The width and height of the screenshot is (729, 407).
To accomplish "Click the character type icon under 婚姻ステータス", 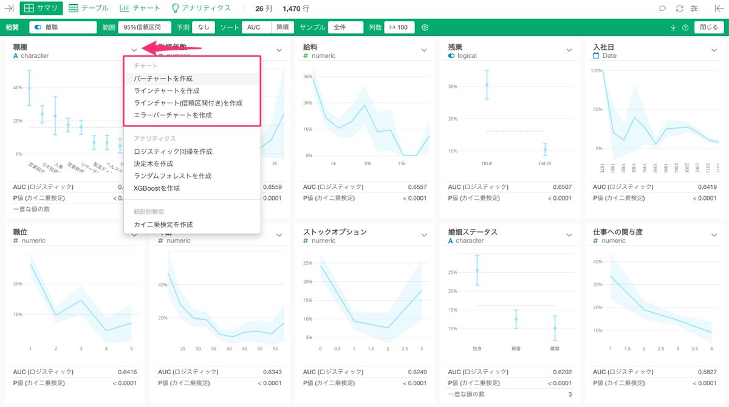I will click(451, 241).
